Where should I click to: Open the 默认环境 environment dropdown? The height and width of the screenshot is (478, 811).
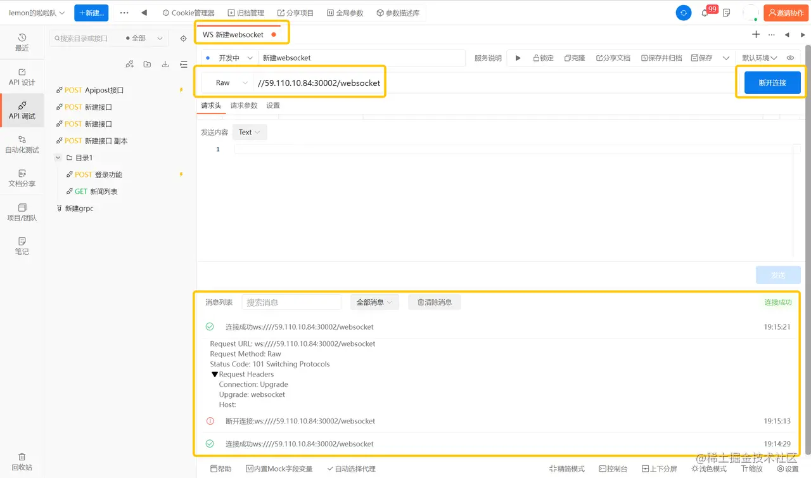tap(760, 58)
